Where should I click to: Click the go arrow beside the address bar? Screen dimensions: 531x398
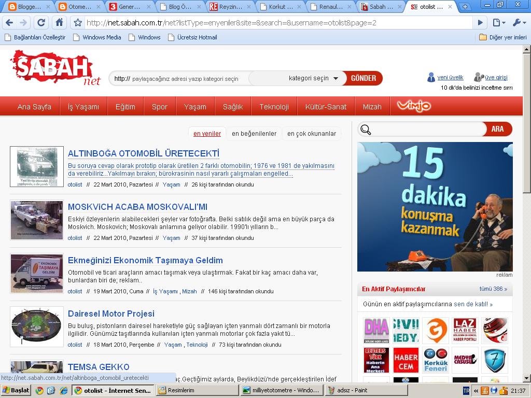click(480, 23)
